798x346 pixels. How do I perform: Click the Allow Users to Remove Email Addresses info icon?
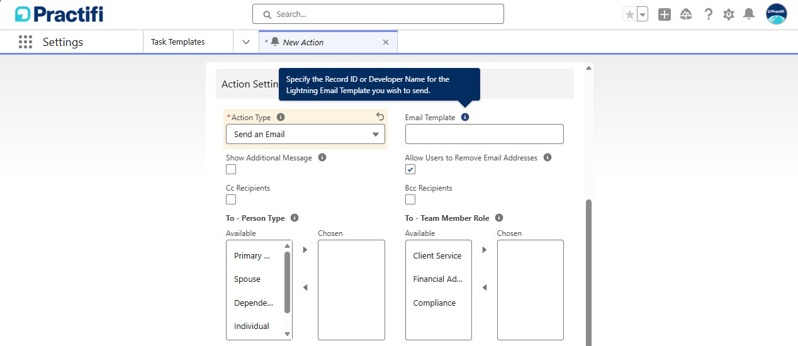coord(548,157)
